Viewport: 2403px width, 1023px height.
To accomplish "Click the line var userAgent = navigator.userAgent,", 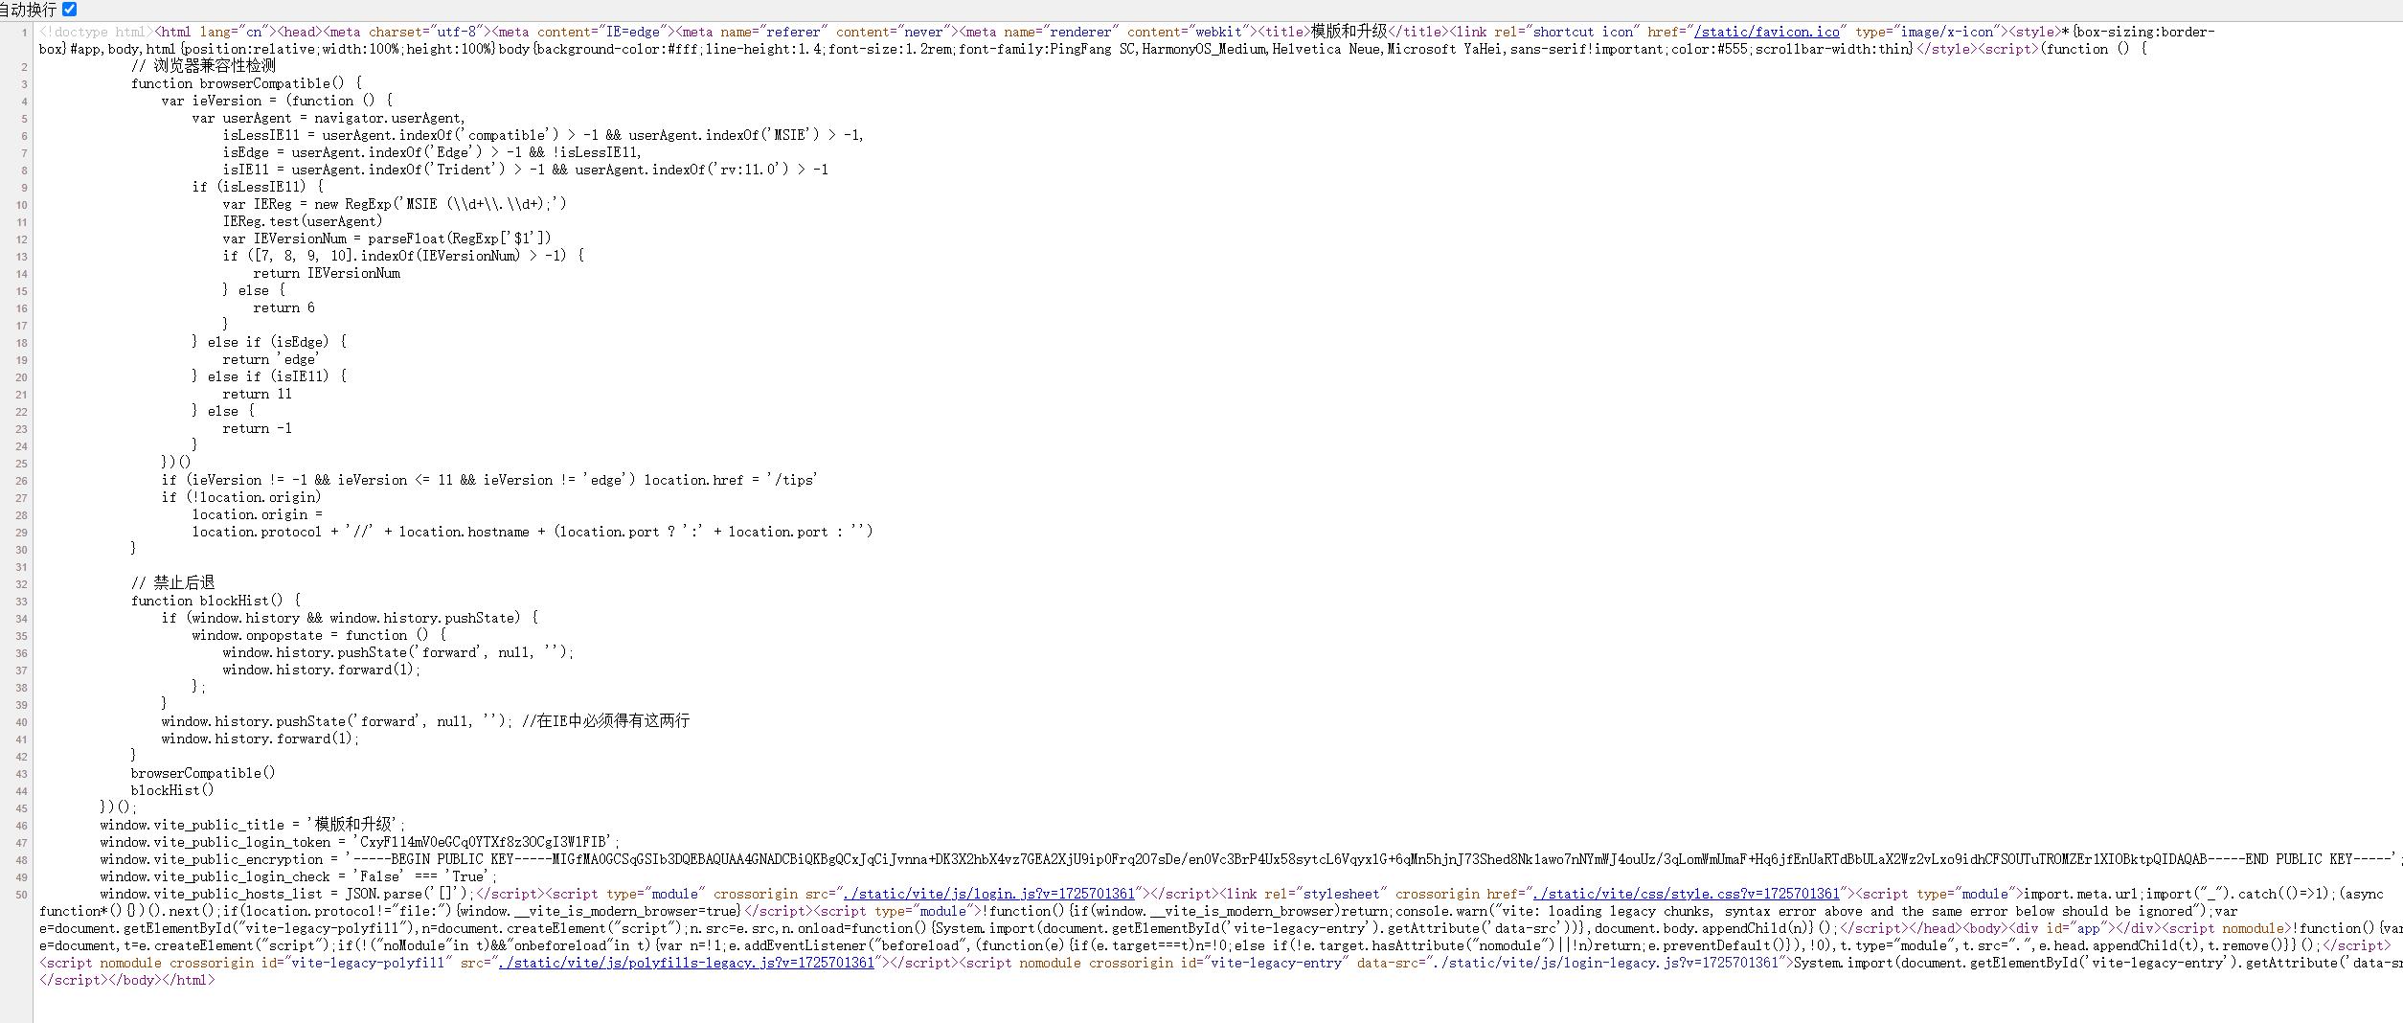I will point(329,118).
